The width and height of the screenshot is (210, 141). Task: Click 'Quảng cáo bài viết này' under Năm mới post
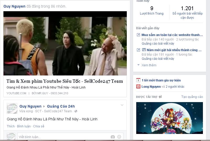(x=158, y=59)
